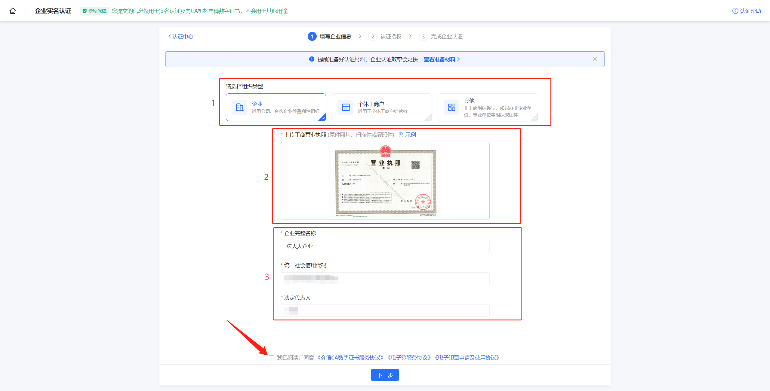Click the Other organization grid icon
Screen dimensions: 770x391
[451, 107]
